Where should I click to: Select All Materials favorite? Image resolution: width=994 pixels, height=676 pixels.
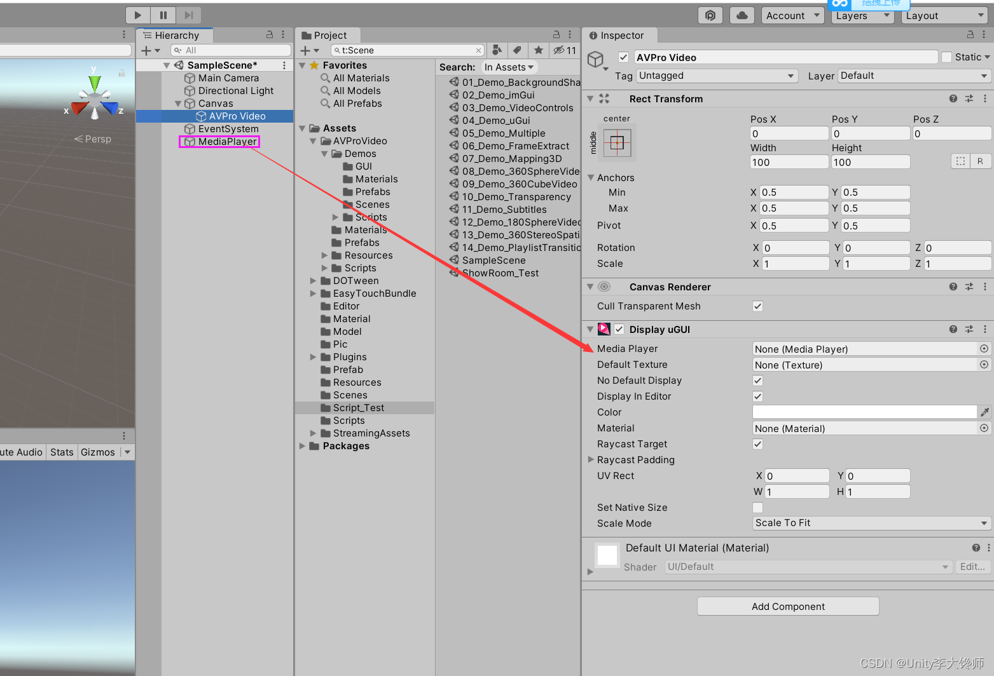(x=361, y=78)
